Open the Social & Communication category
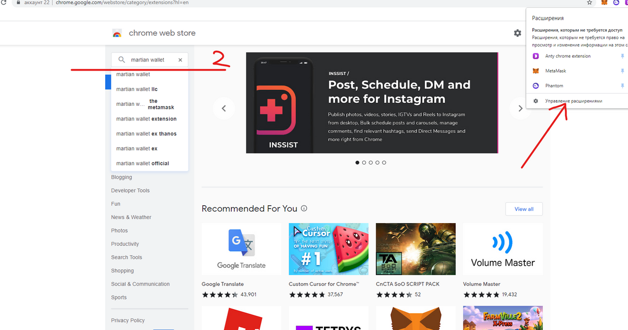Image resolution: width=628 pixels, height=330 pixels. [140, 284]
